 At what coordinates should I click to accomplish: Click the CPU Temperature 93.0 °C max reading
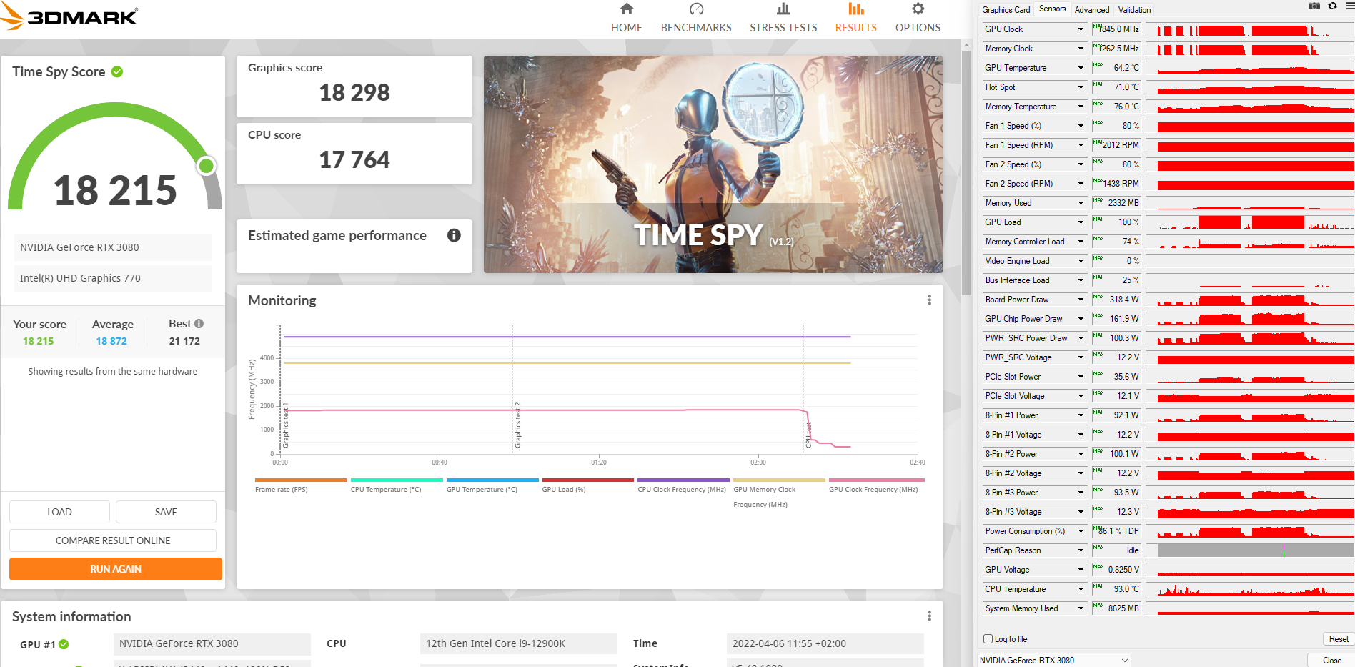pyautogui.click(x=1116, y=589)
